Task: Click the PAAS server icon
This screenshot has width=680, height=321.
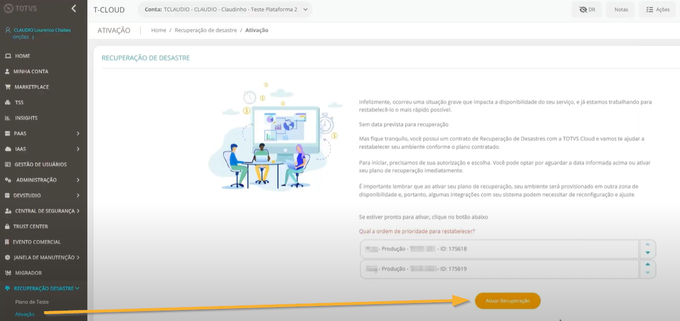Action: 8,133
